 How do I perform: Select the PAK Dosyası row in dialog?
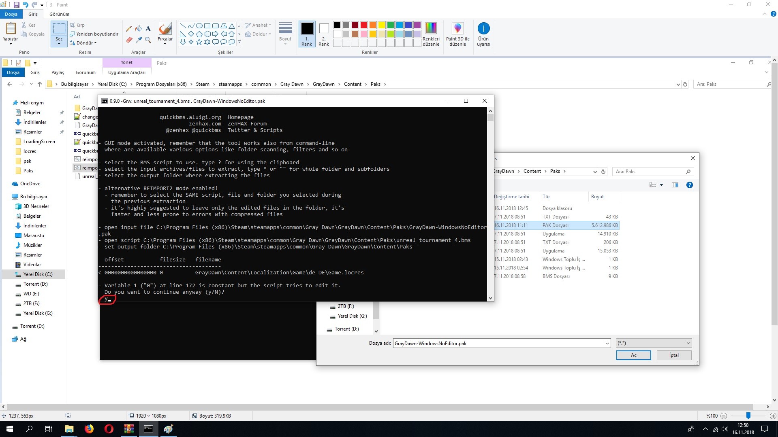[x=556, y=225]
